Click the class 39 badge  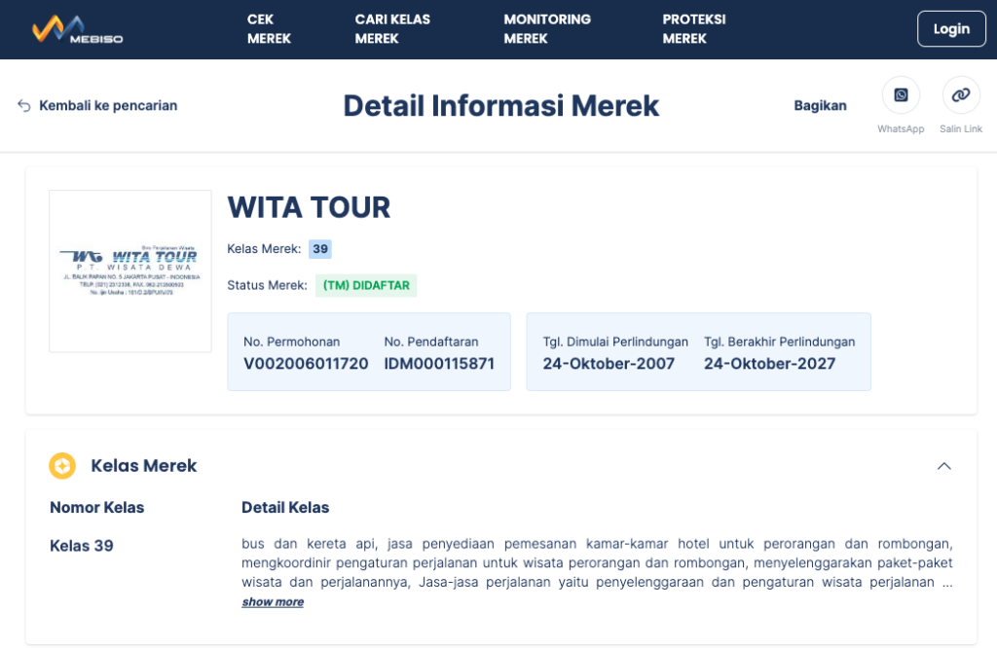tap(320, 249)
